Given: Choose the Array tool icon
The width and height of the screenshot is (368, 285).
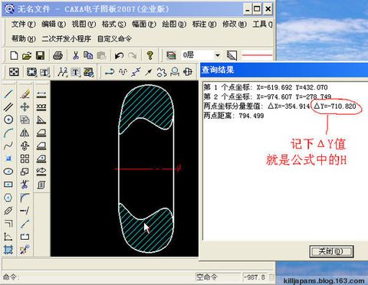Looking at the screenshot, I should click(x=25, y=159).
